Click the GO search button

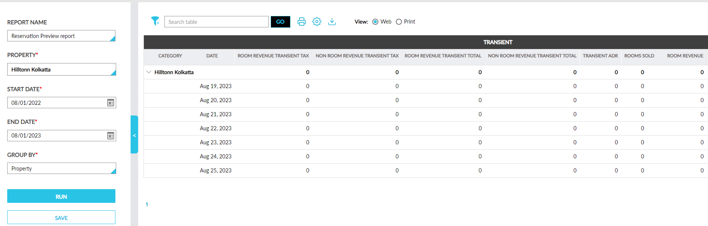[280, 22]
